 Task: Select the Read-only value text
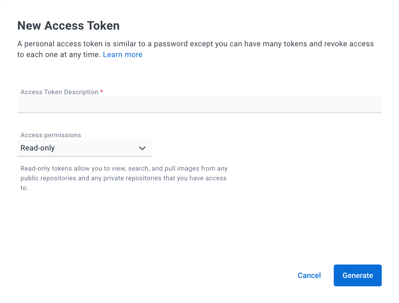pyautogui.click(x=38, y=148)
